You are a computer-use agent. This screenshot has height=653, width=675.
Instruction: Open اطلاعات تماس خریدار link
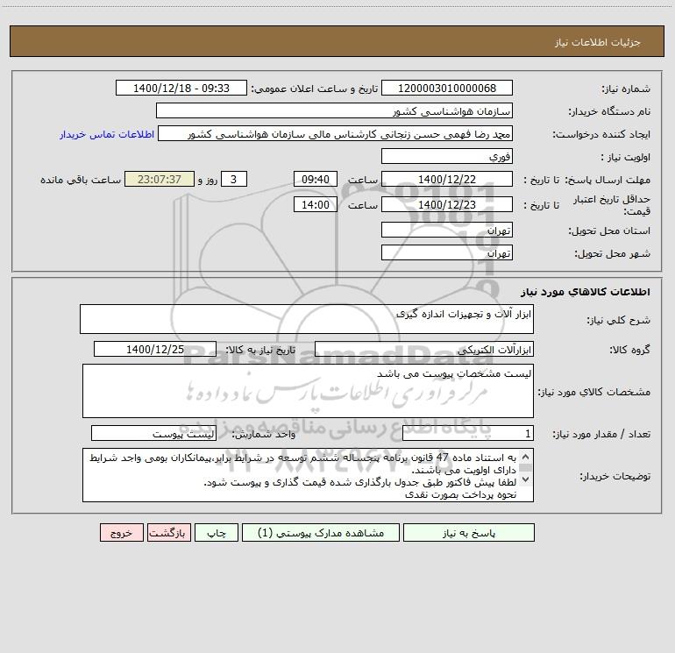coord(107,134)
